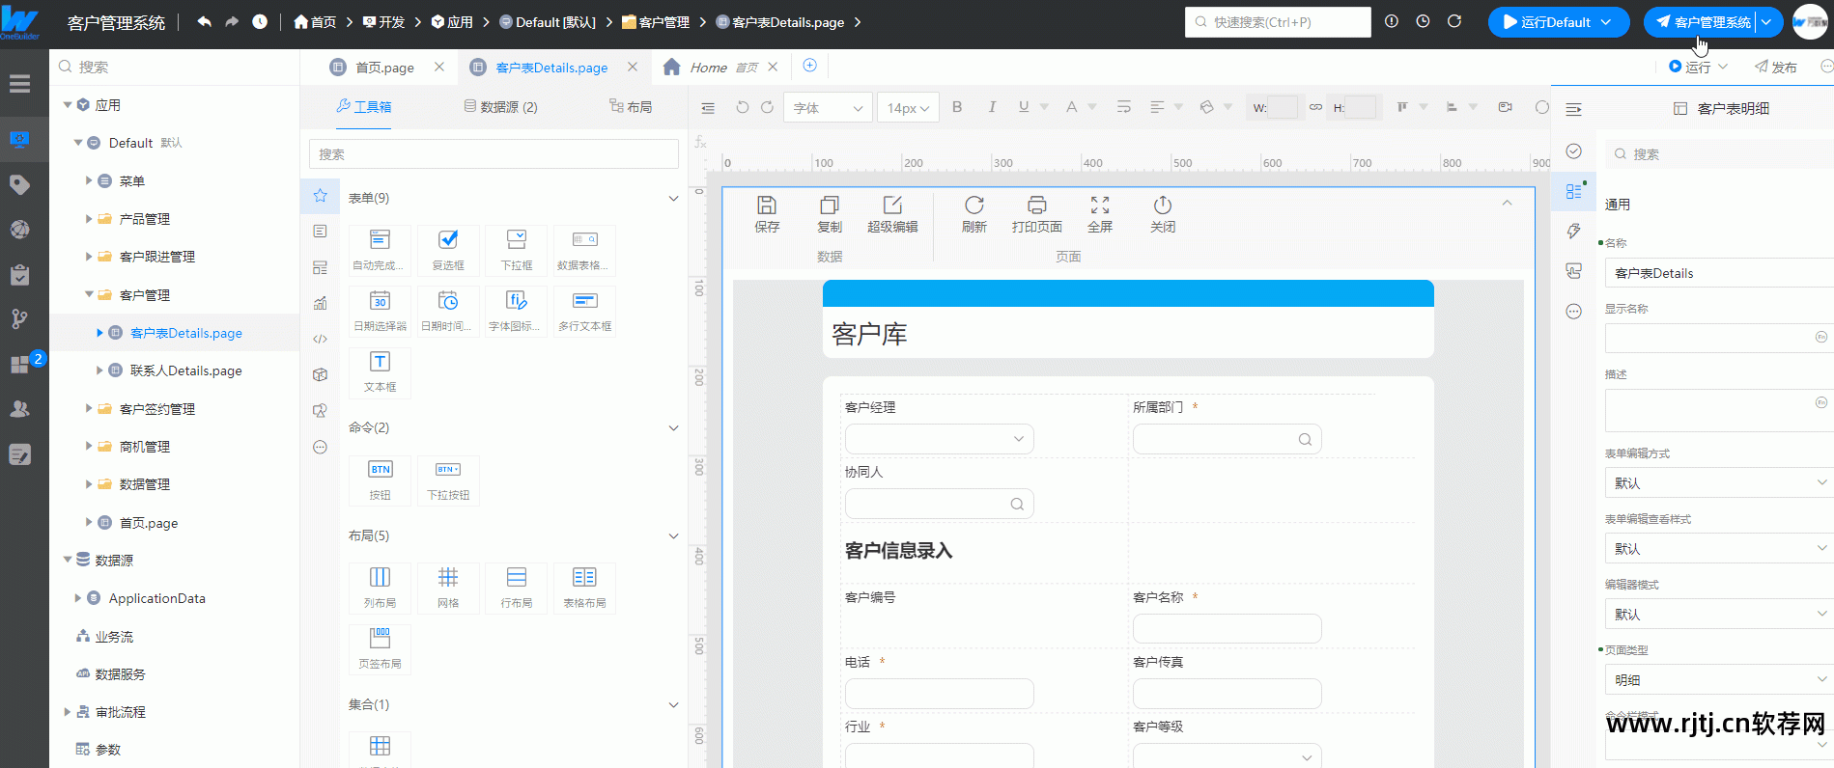This screenshot has width=1834, height=768.
Task: Switch to 首页.page tab
Action: [384, 68]
